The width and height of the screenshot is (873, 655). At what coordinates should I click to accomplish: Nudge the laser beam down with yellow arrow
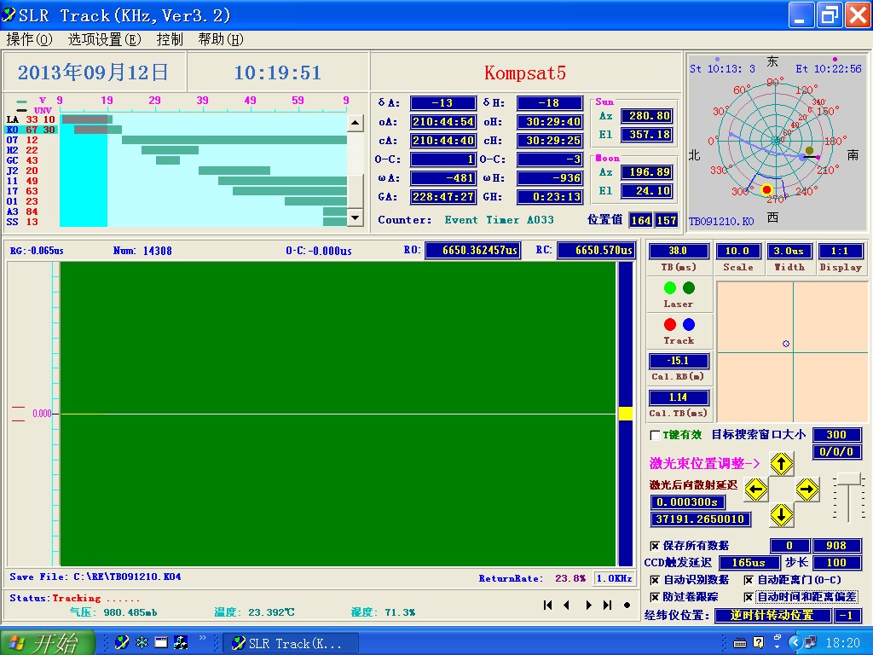(781, 515)
